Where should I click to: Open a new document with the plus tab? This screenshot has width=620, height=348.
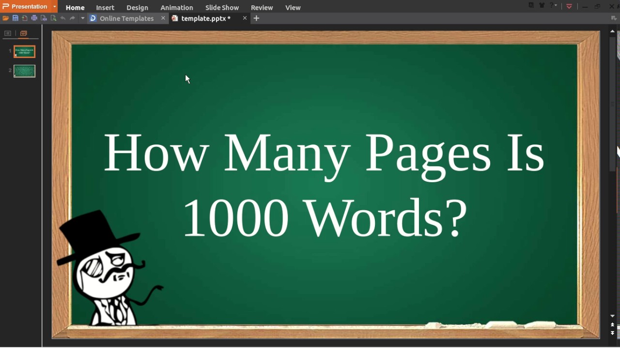(256, 18)
